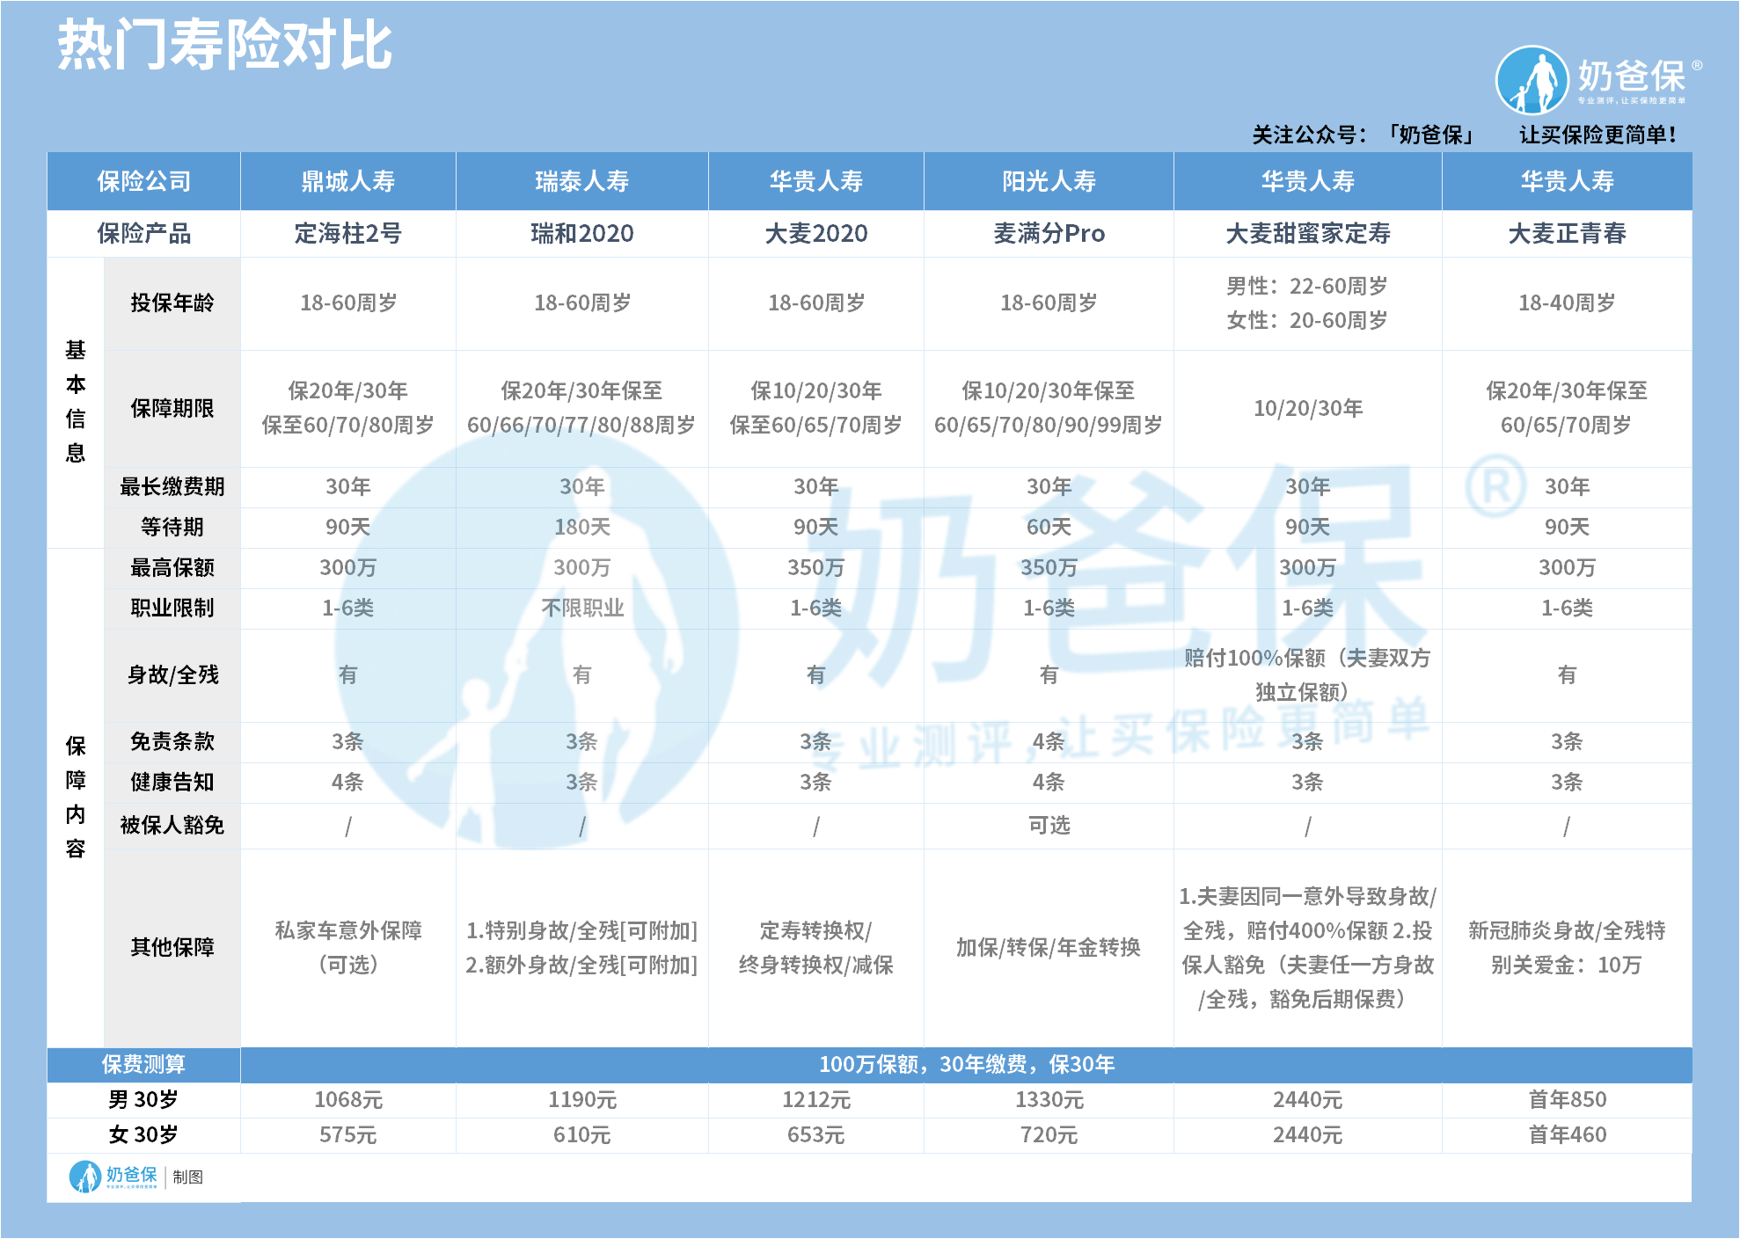
Task: Select the 投保年龄 row label
Action: point(172,302)
